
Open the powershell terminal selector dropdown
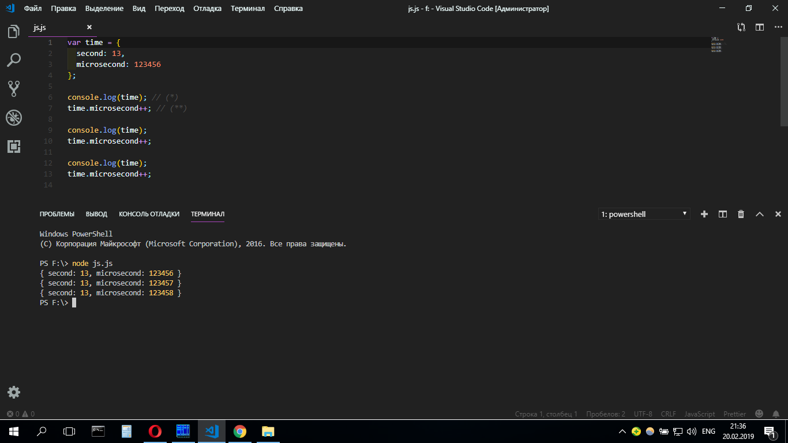pos(644,214)
